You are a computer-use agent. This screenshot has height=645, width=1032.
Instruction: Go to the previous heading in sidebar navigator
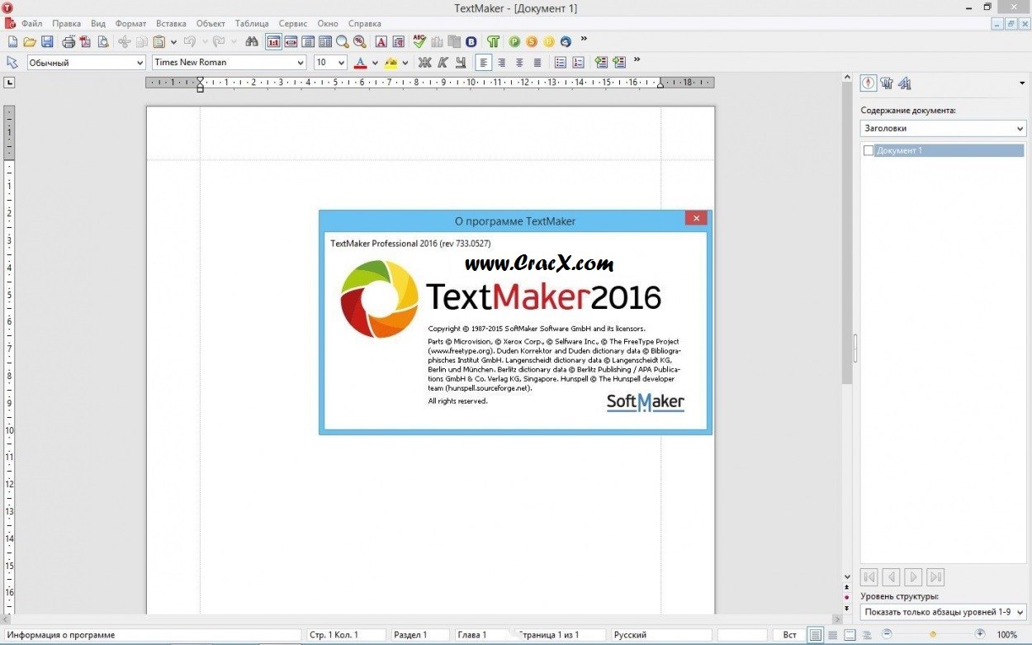coord(891,577)
